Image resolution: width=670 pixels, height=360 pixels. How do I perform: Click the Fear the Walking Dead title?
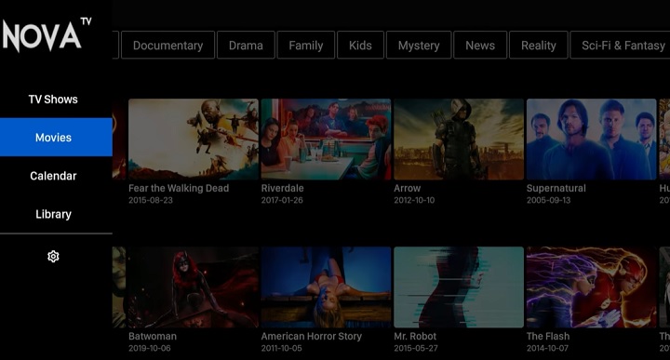click(x=179, y=188)
